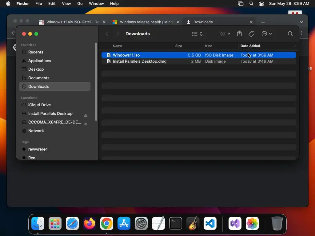Launch Safari from the Dock
The height and width of the screenshot is (236, 315).
tap(72, 223)
